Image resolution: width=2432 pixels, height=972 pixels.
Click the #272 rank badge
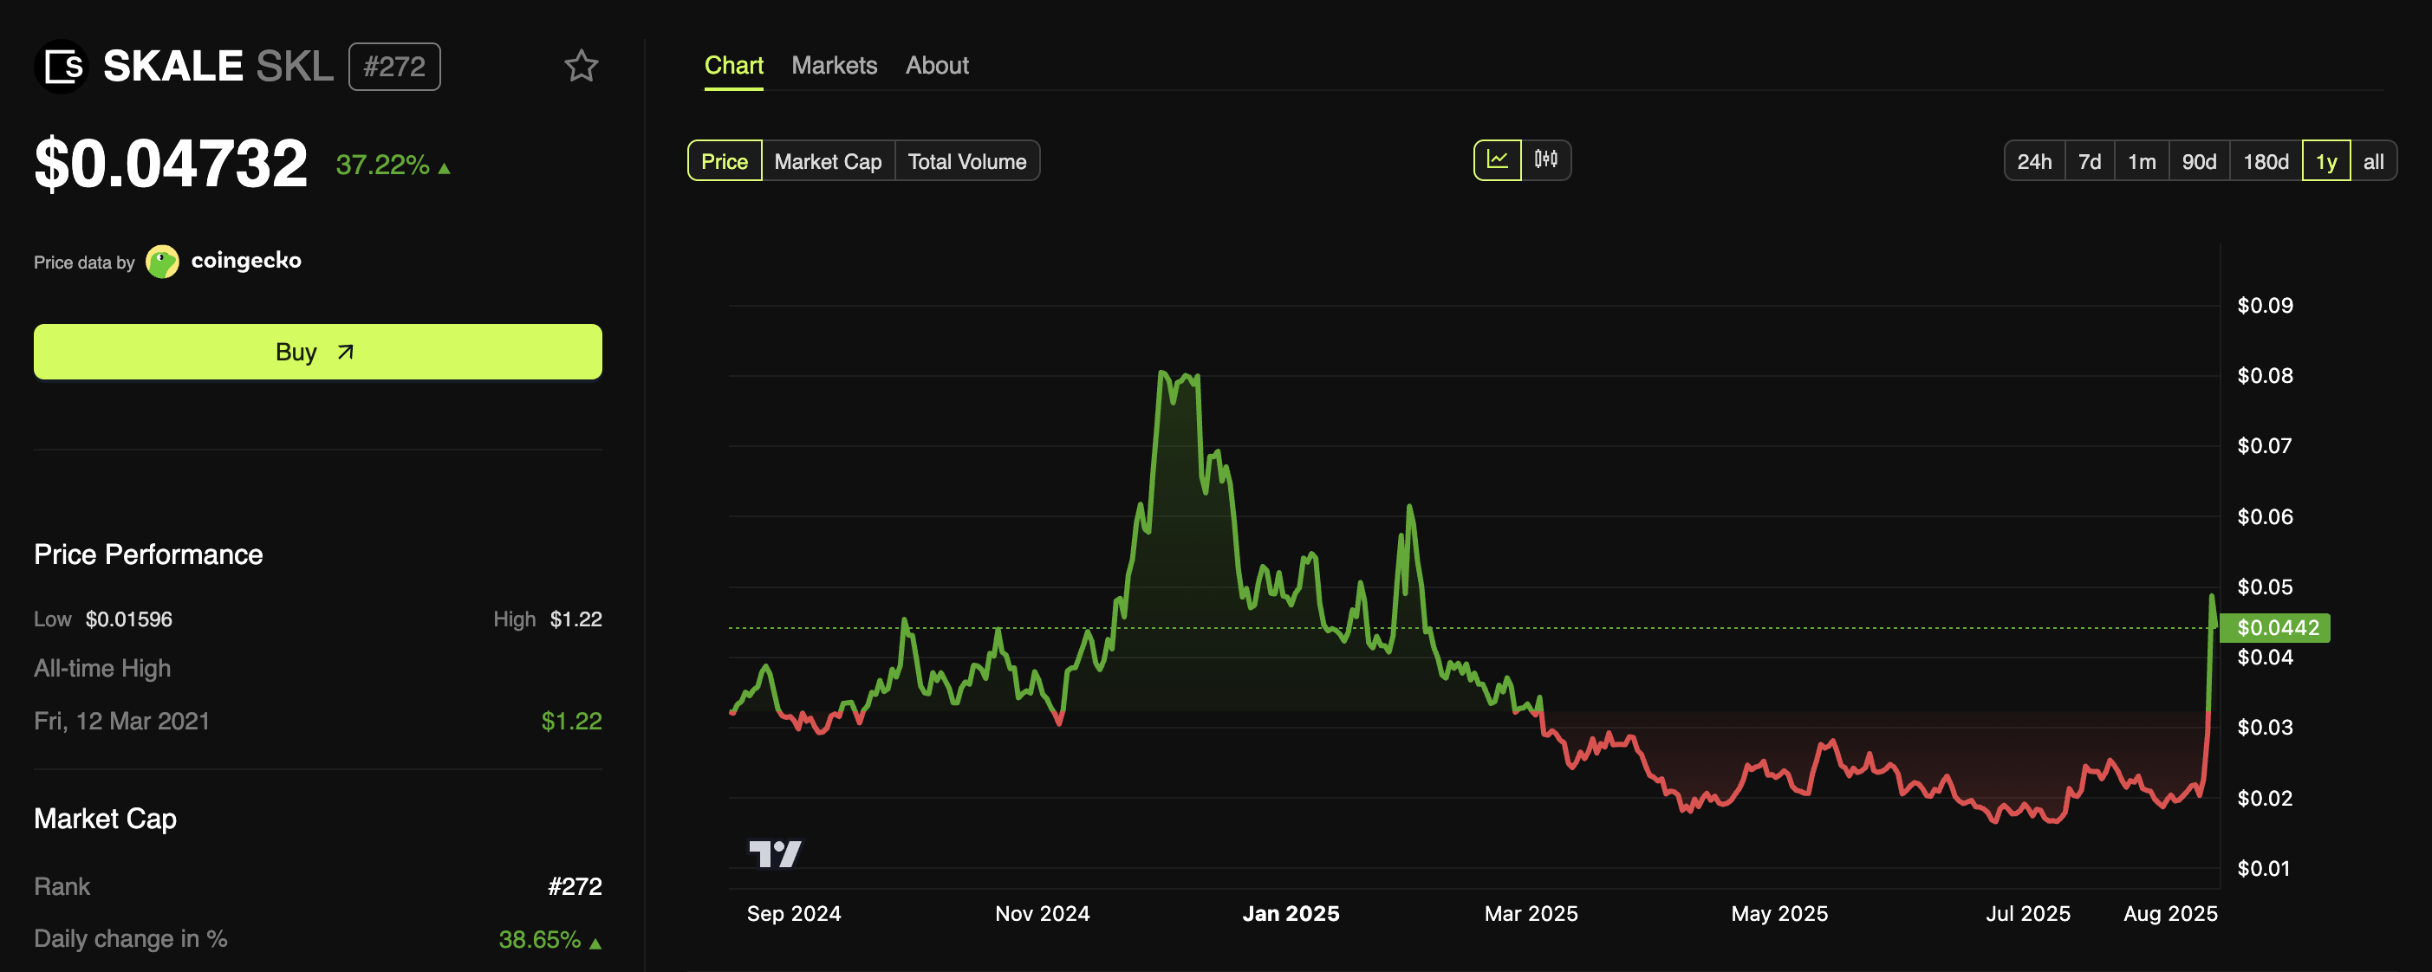pos(393,67)
